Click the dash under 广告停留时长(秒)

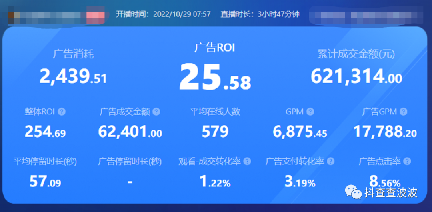130,182
